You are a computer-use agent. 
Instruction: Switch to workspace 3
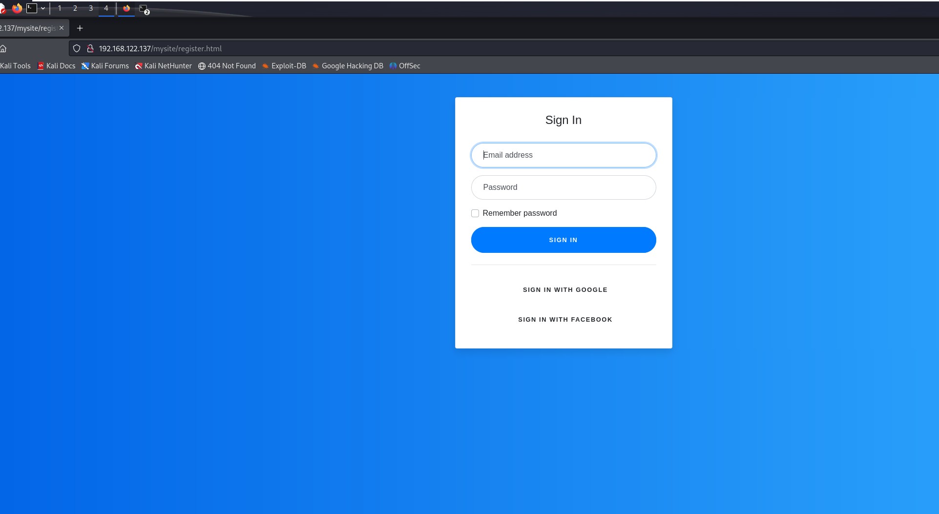tap(91, 8)
